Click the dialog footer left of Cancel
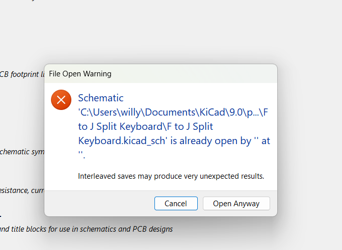The width and height of the screenshot is (342, 250). pyautogui.click(x=97, y=204)
